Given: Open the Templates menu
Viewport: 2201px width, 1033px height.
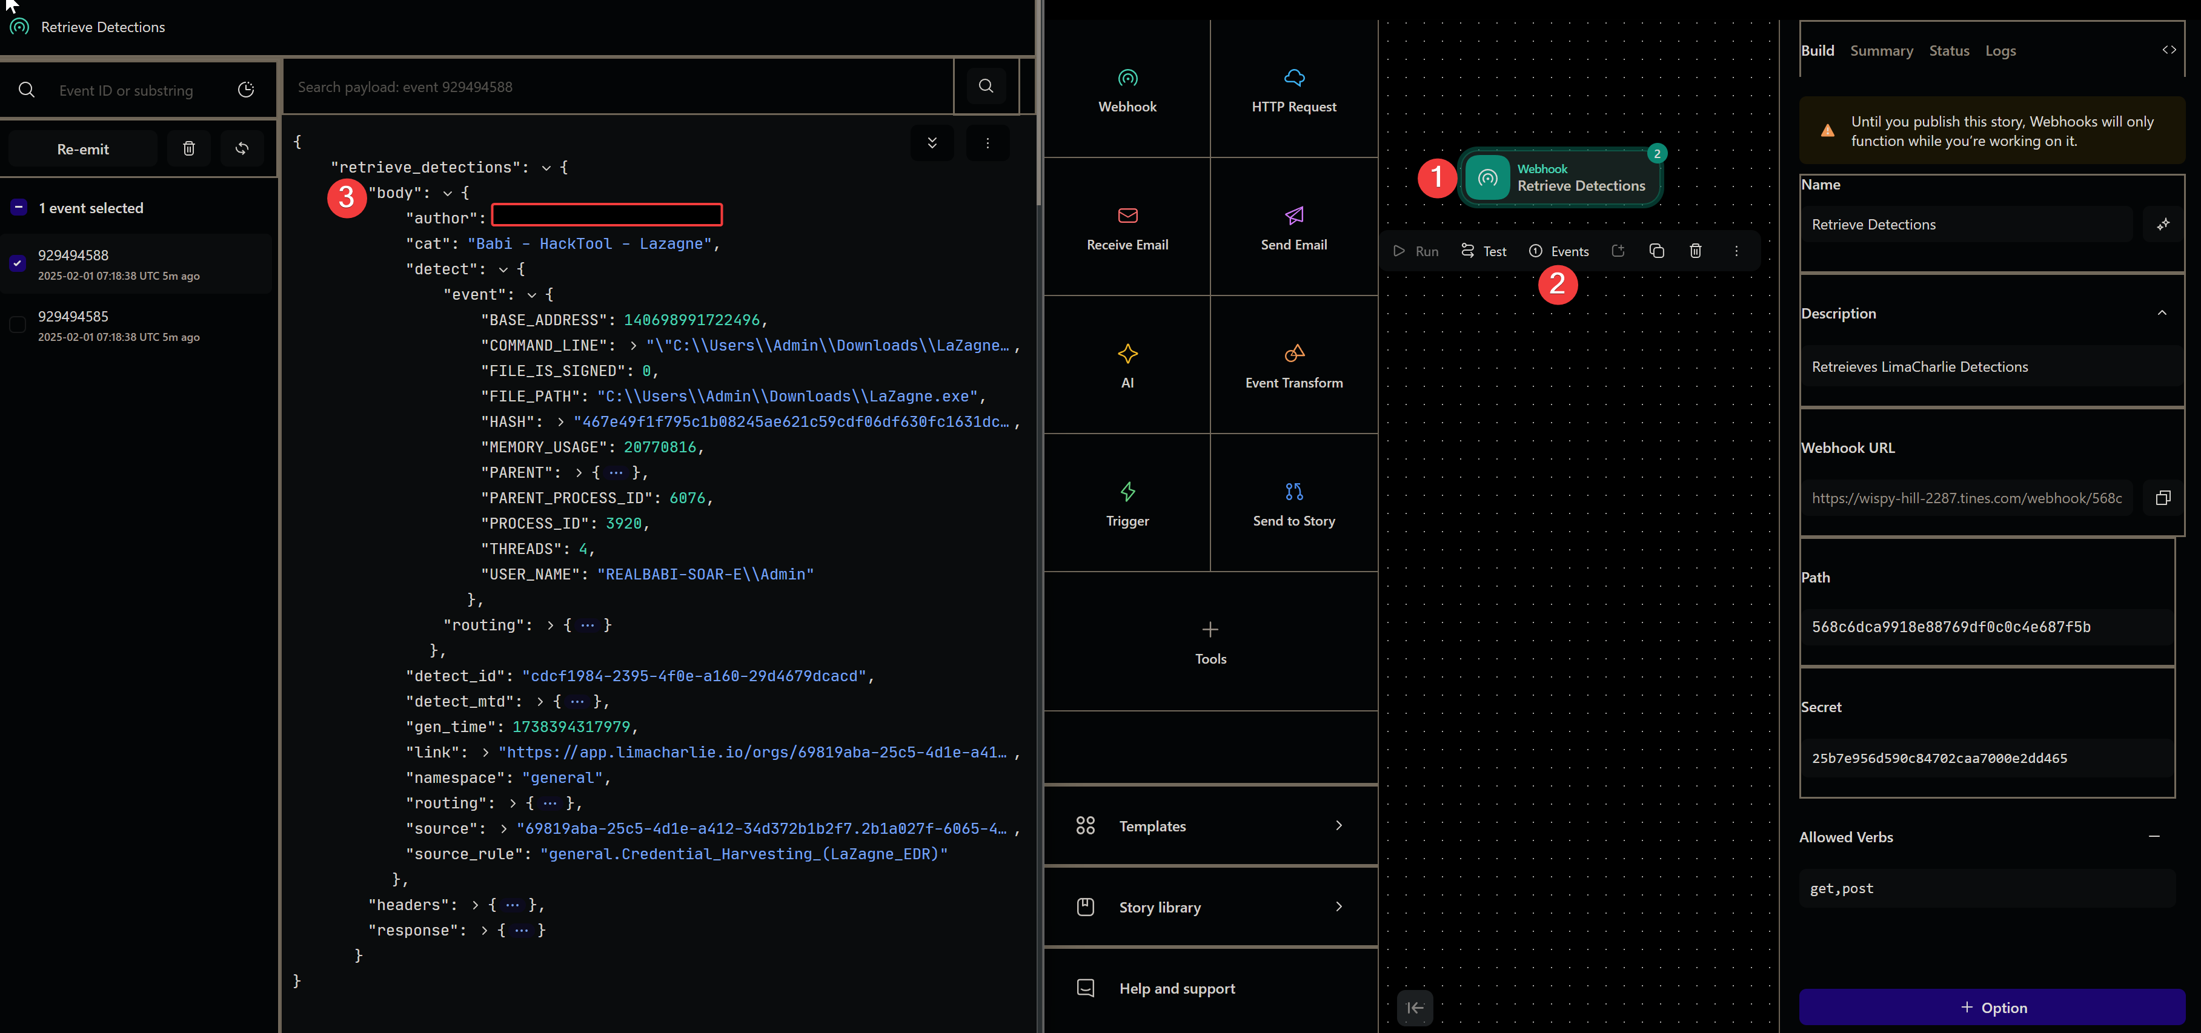Looking at the screenshot, I should [x=1210, y=825].
